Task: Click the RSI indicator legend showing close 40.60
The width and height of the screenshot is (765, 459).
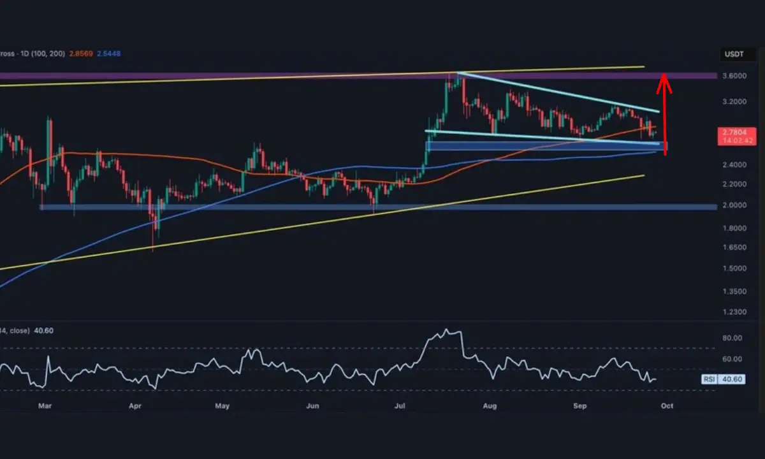Action: [20, 330]
